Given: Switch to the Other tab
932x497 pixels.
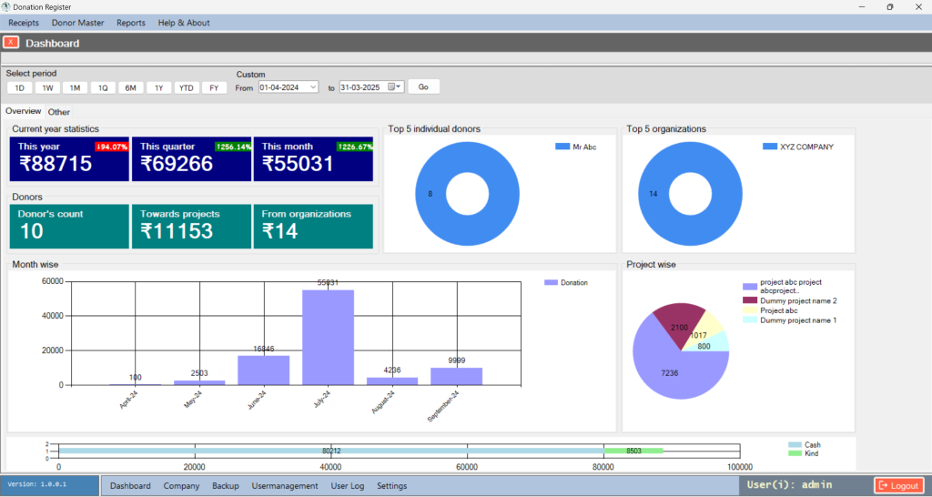Looking at the screenshot, I should point(59,112).
